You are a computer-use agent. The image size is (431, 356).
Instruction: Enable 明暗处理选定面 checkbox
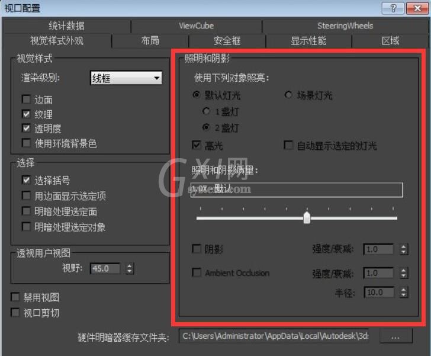tap(26, 211)
